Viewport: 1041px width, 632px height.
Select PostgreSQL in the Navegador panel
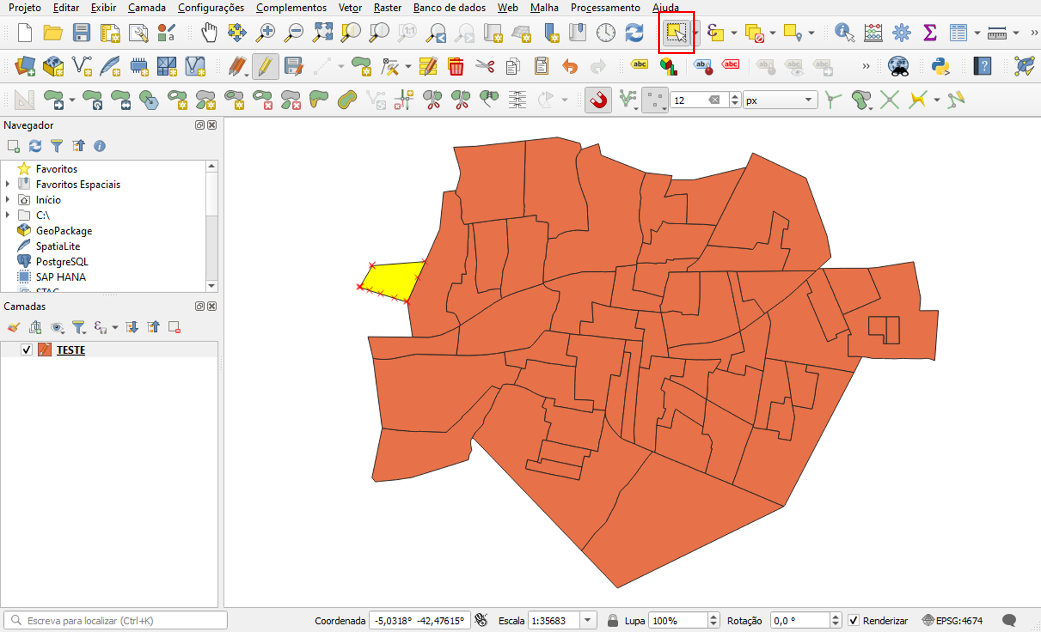pos(62,262)
